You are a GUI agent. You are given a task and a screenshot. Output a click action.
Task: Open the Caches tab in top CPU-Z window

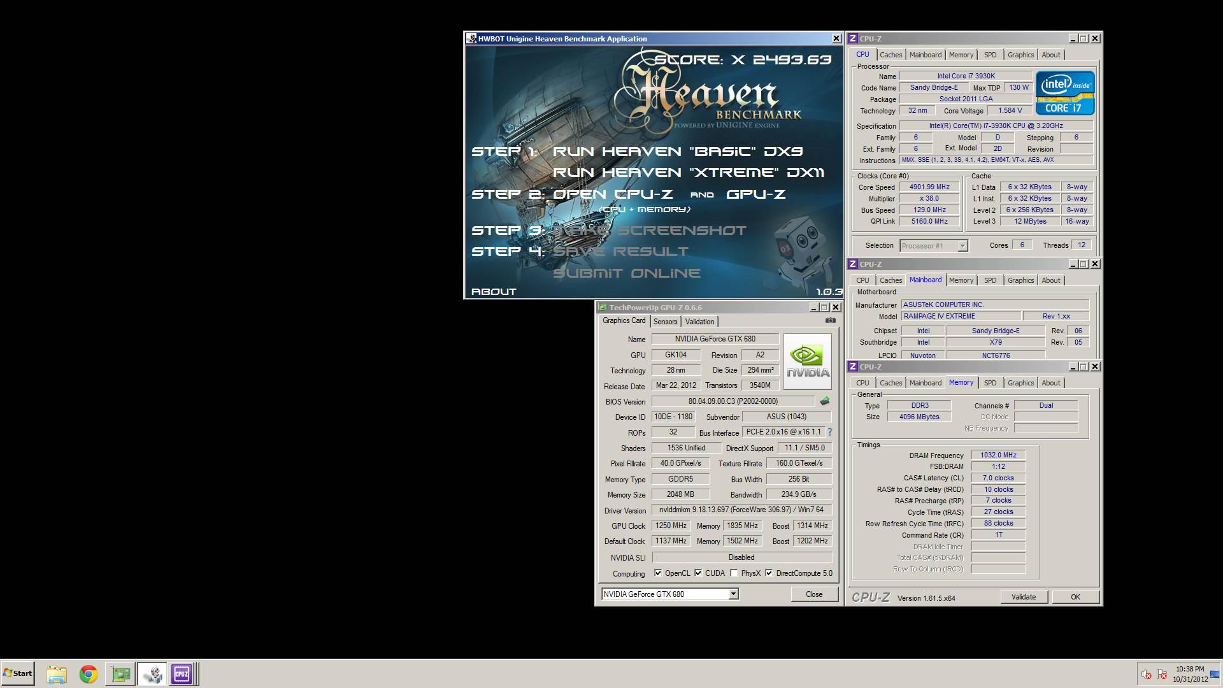890,55
